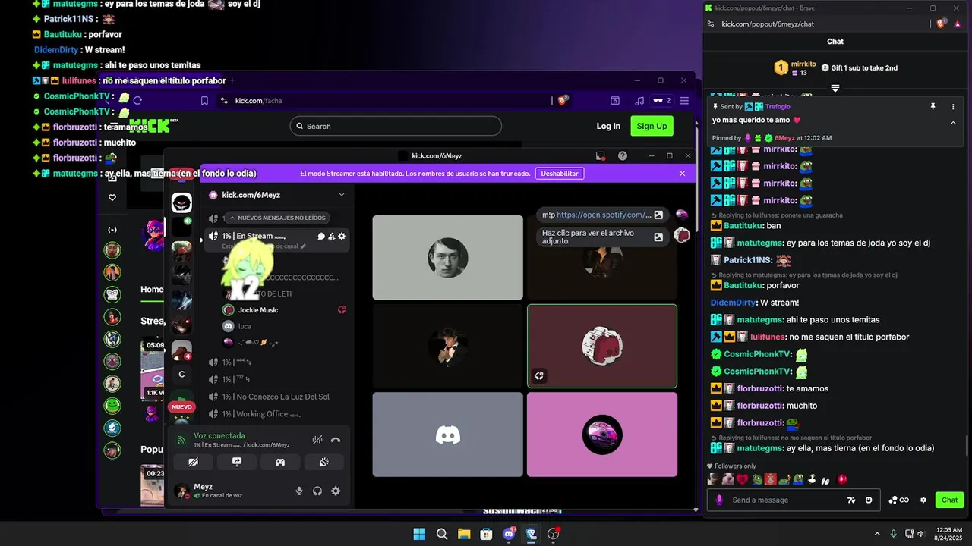The height and width of the screenshot is (546, 972).
Task: Click the mirrkito leaderboard entry
Action: (795, 68)
